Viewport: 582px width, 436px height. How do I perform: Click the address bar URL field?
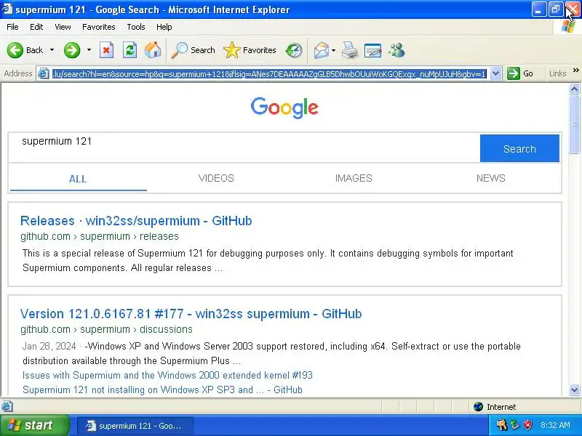(269, 74)
